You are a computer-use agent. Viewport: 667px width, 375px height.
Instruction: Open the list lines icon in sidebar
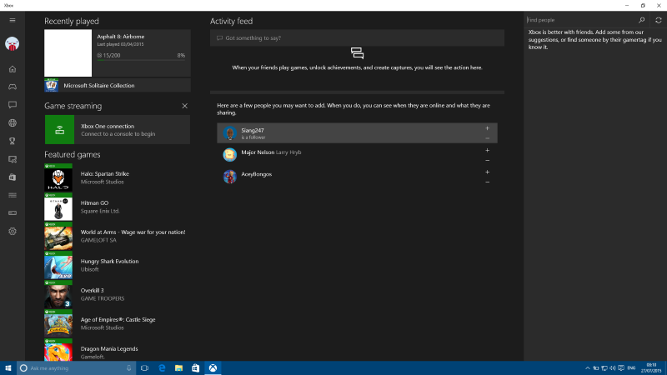(13, 195)
